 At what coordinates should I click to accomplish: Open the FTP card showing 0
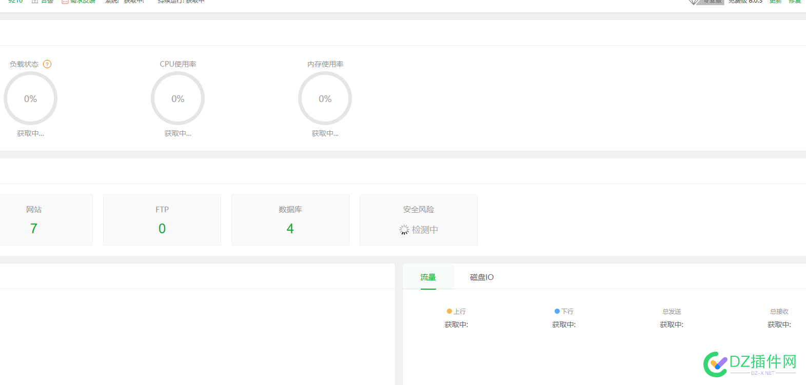click(x=162, y=220)
